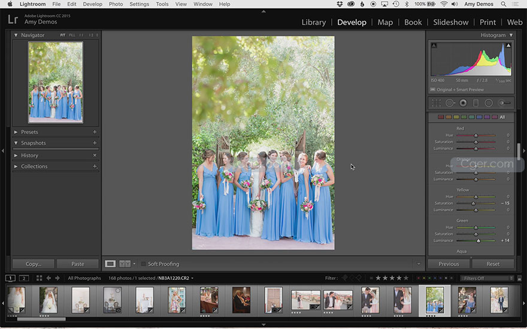Viewport: 527px width, 329px height.
Task: Filter by flagged status icon
Action: click(x=345, y=278)
